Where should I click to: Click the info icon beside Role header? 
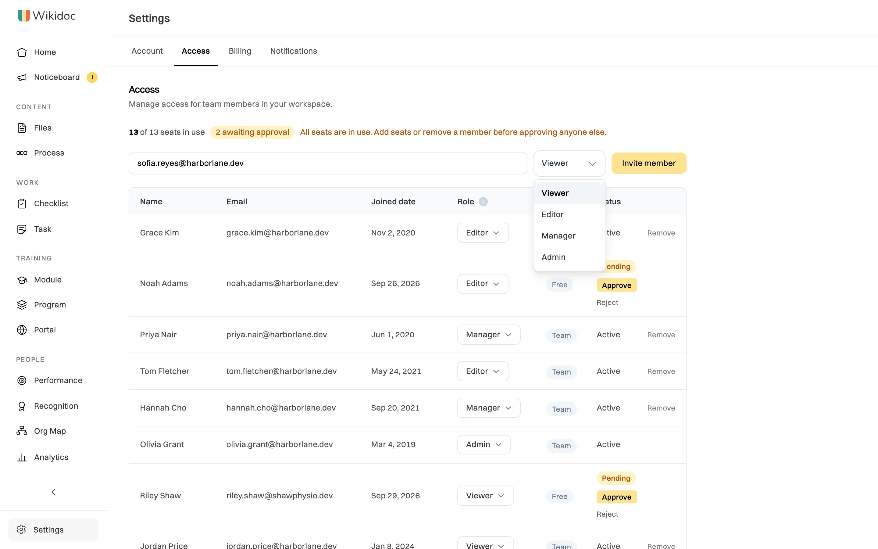click(x=483, y=202)
